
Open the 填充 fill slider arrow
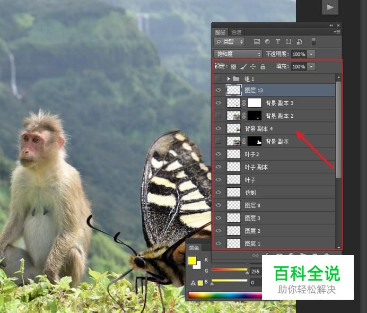311,67
